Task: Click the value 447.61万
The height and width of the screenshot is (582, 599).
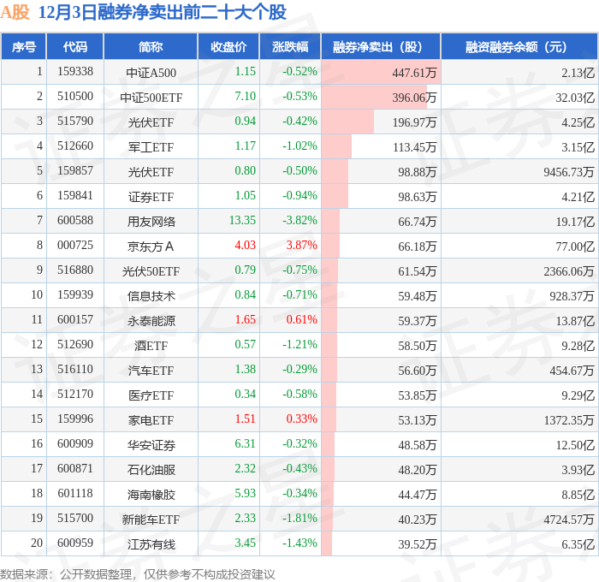Action: click(414, 73)
